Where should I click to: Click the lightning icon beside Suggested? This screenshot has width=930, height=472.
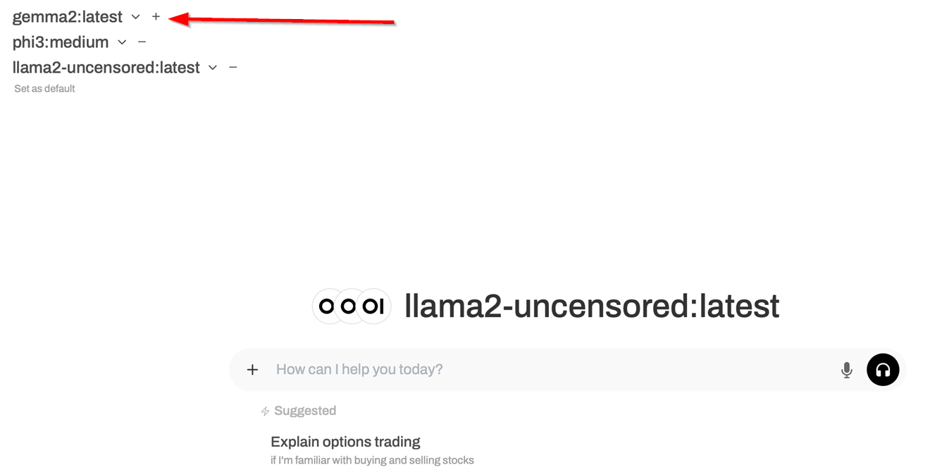[x=265, y=411]
